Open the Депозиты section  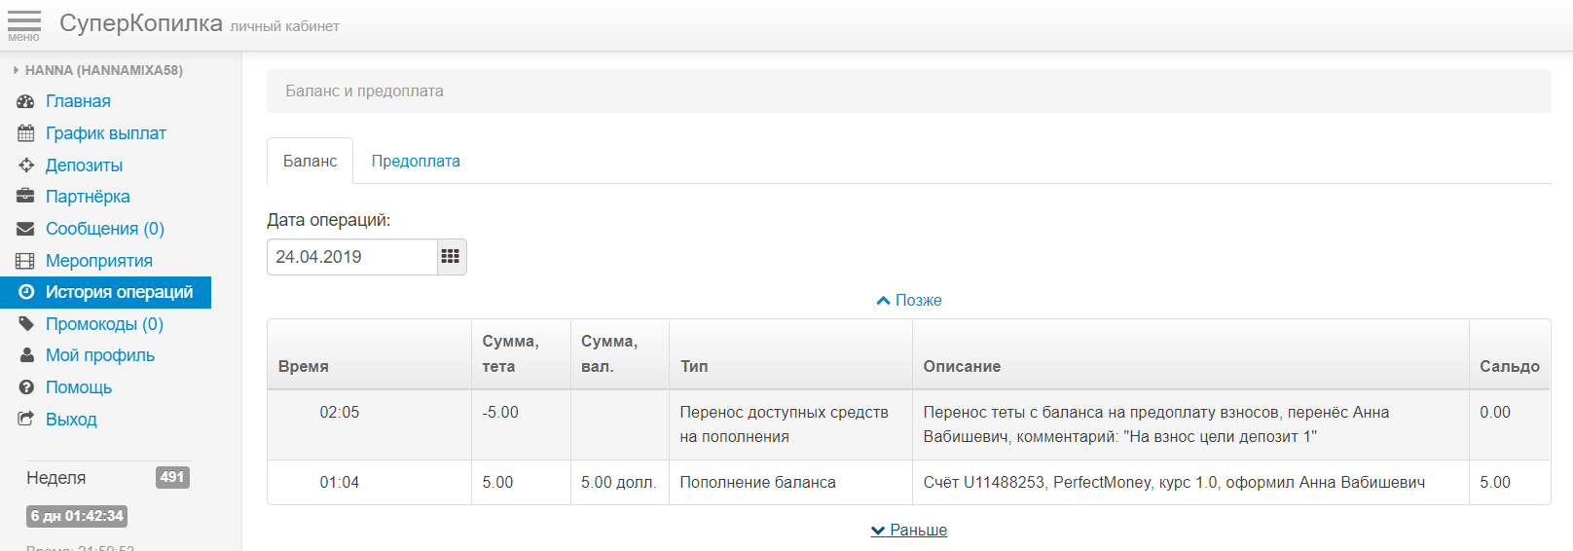coord(84,165)
